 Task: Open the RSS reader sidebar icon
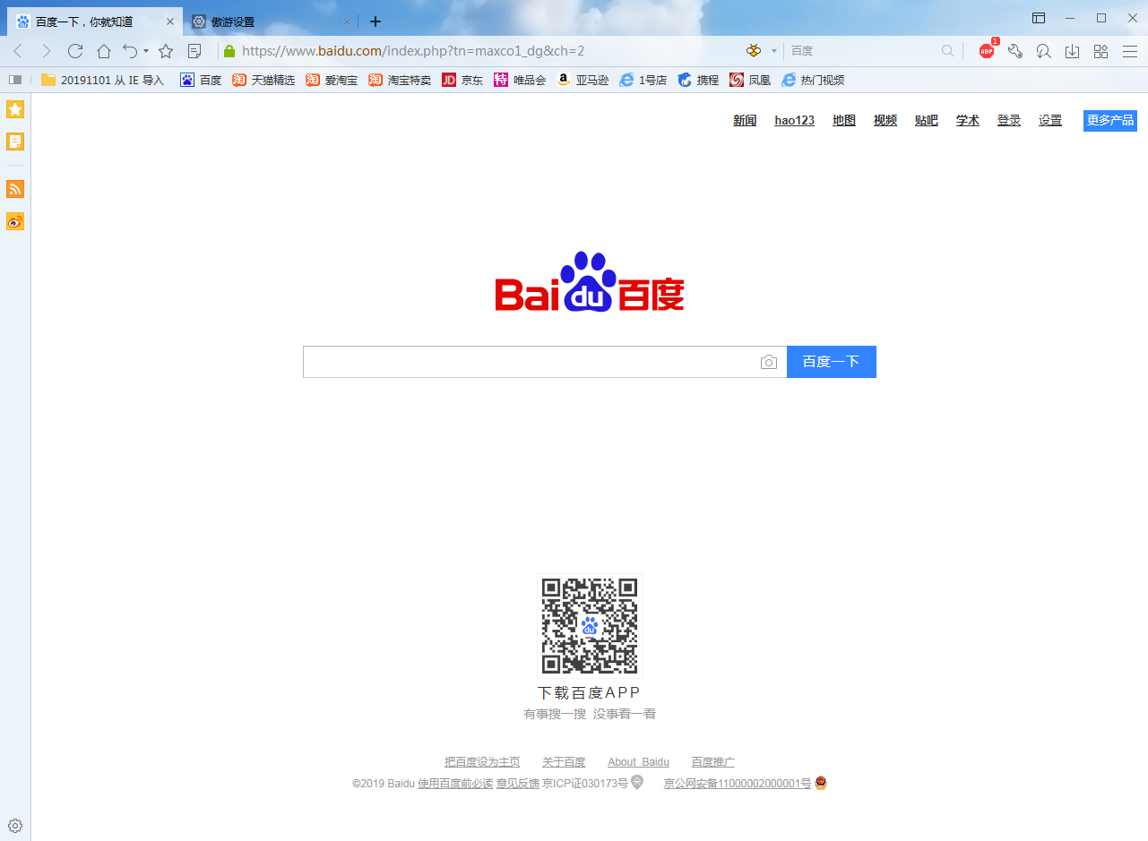[14, 189]
